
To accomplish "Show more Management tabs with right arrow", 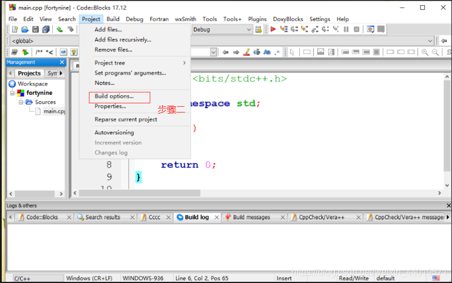I will (61, 73).
